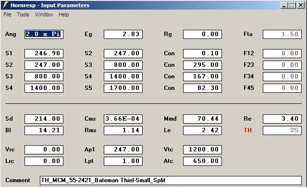
Task: Click the Cms label
Action: [90, 119]
